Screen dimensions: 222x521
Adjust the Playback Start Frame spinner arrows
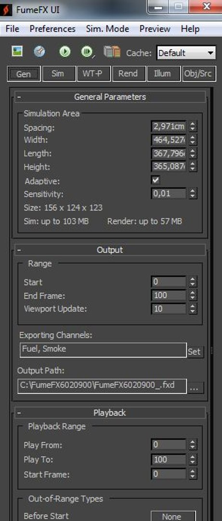coord(193,475)
